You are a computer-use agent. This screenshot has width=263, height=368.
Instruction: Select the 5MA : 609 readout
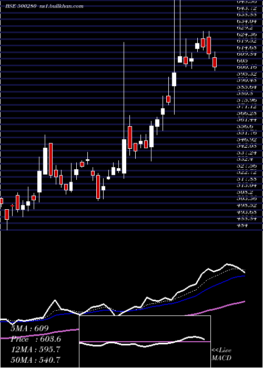pos(29,329)
